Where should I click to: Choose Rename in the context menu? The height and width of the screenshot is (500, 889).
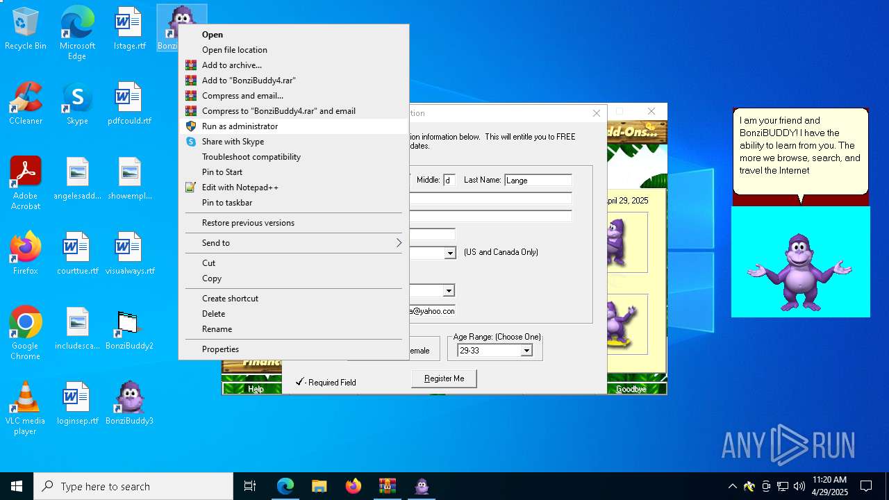point(293,329)
